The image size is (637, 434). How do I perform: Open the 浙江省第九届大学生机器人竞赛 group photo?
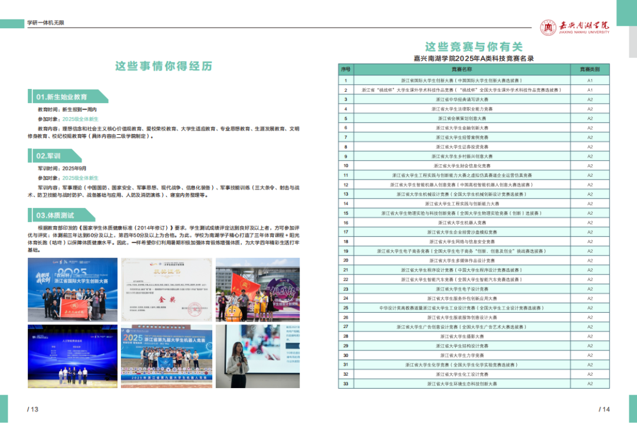[166, 356]
